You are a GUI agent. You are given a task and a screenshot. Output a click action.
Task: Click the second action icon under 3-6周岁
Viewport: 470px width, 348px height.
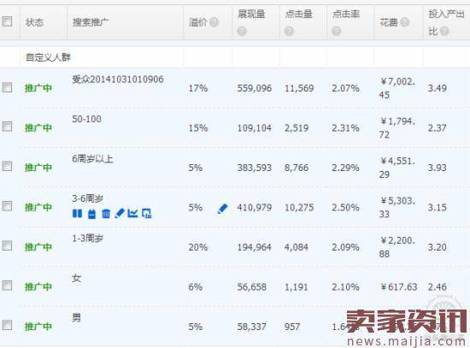point(91,214)
